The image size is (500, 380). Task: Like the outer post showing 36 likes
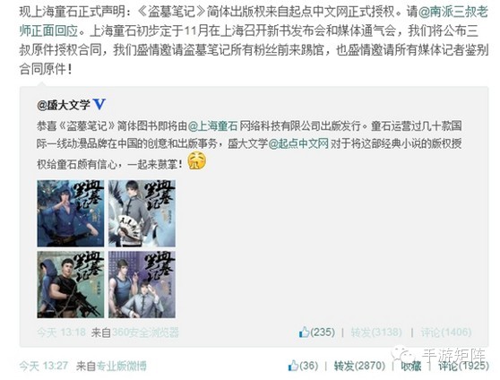[293, 366]
